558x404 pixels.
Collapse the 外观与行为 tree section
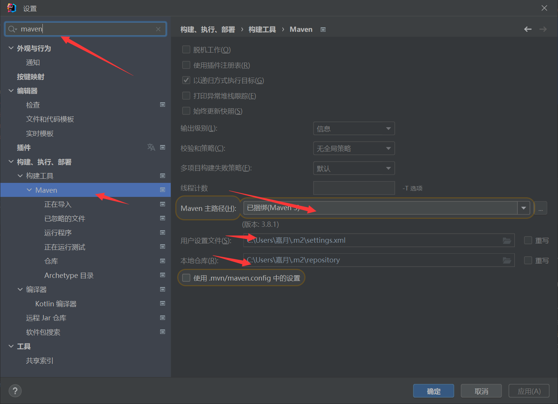pos(11,48)
